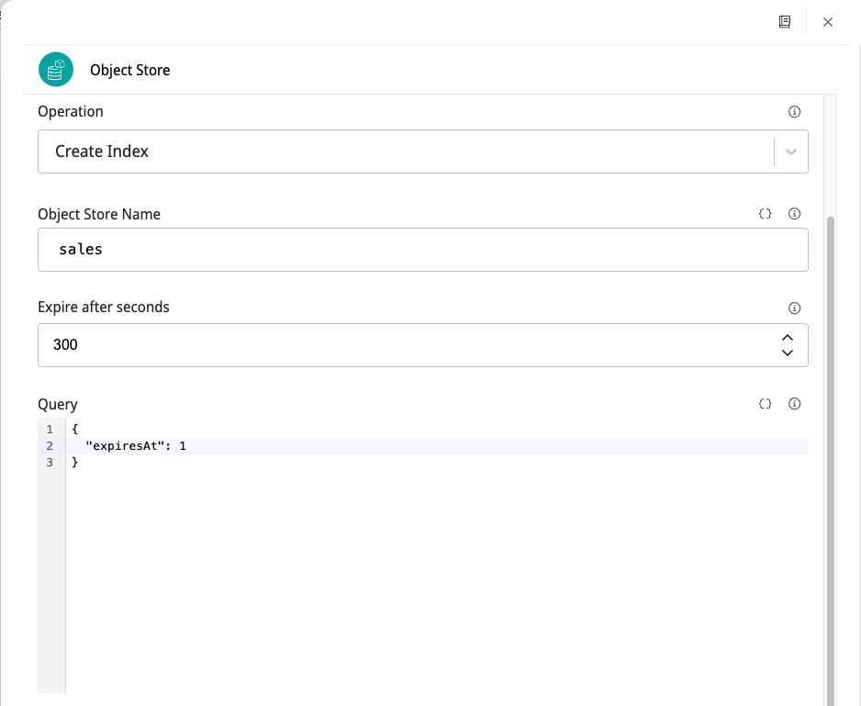Show info for Object Store Name

point(795,214)
